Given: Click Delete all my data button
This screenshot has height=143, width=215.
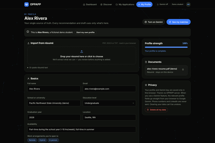Looking at the screenshot, I should point(156,110).
